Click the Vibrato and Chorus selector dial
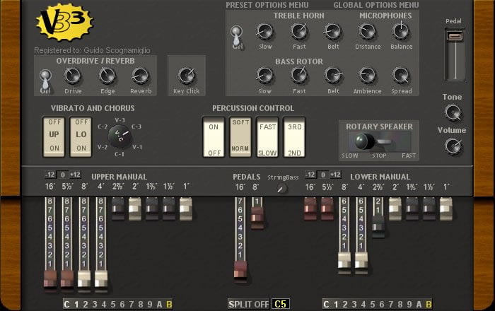Image resolution: width=495 pixels, height=311 pixels. (x=120, y=134)
